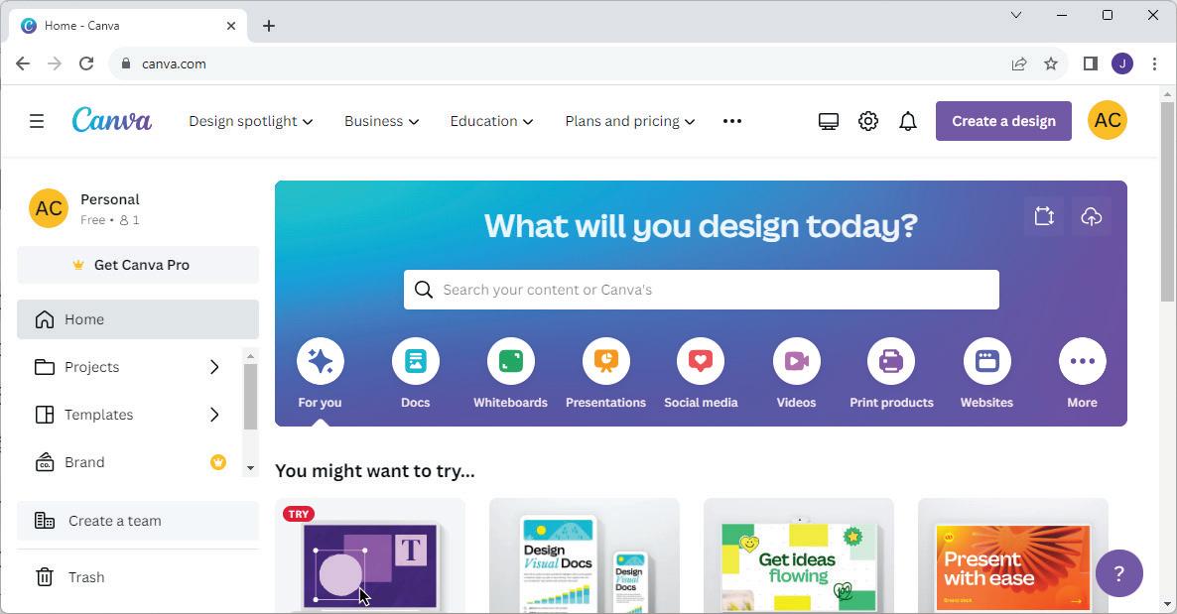Open the settings gear icon
The width and height of the screenshot is (1177, 614).
[867, 121]
